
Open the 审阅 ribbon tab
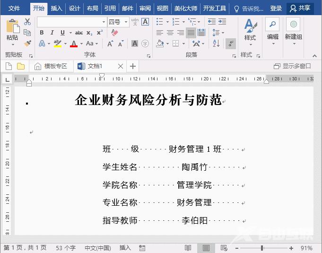pos(145,8)
